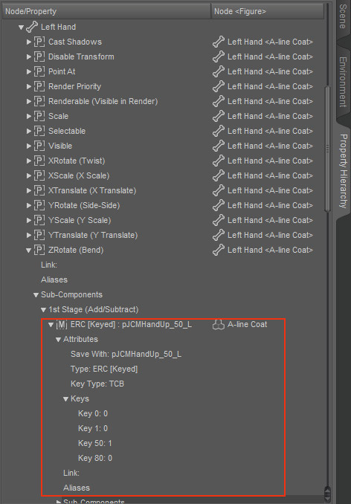Select the Key 0: 0 entry
351x504 pixels.
(93, 413)
